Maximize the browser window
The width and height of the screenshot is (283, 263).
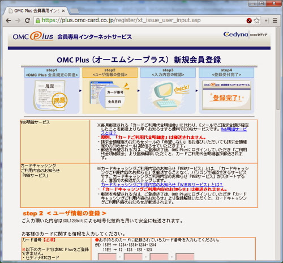[261, 3]
